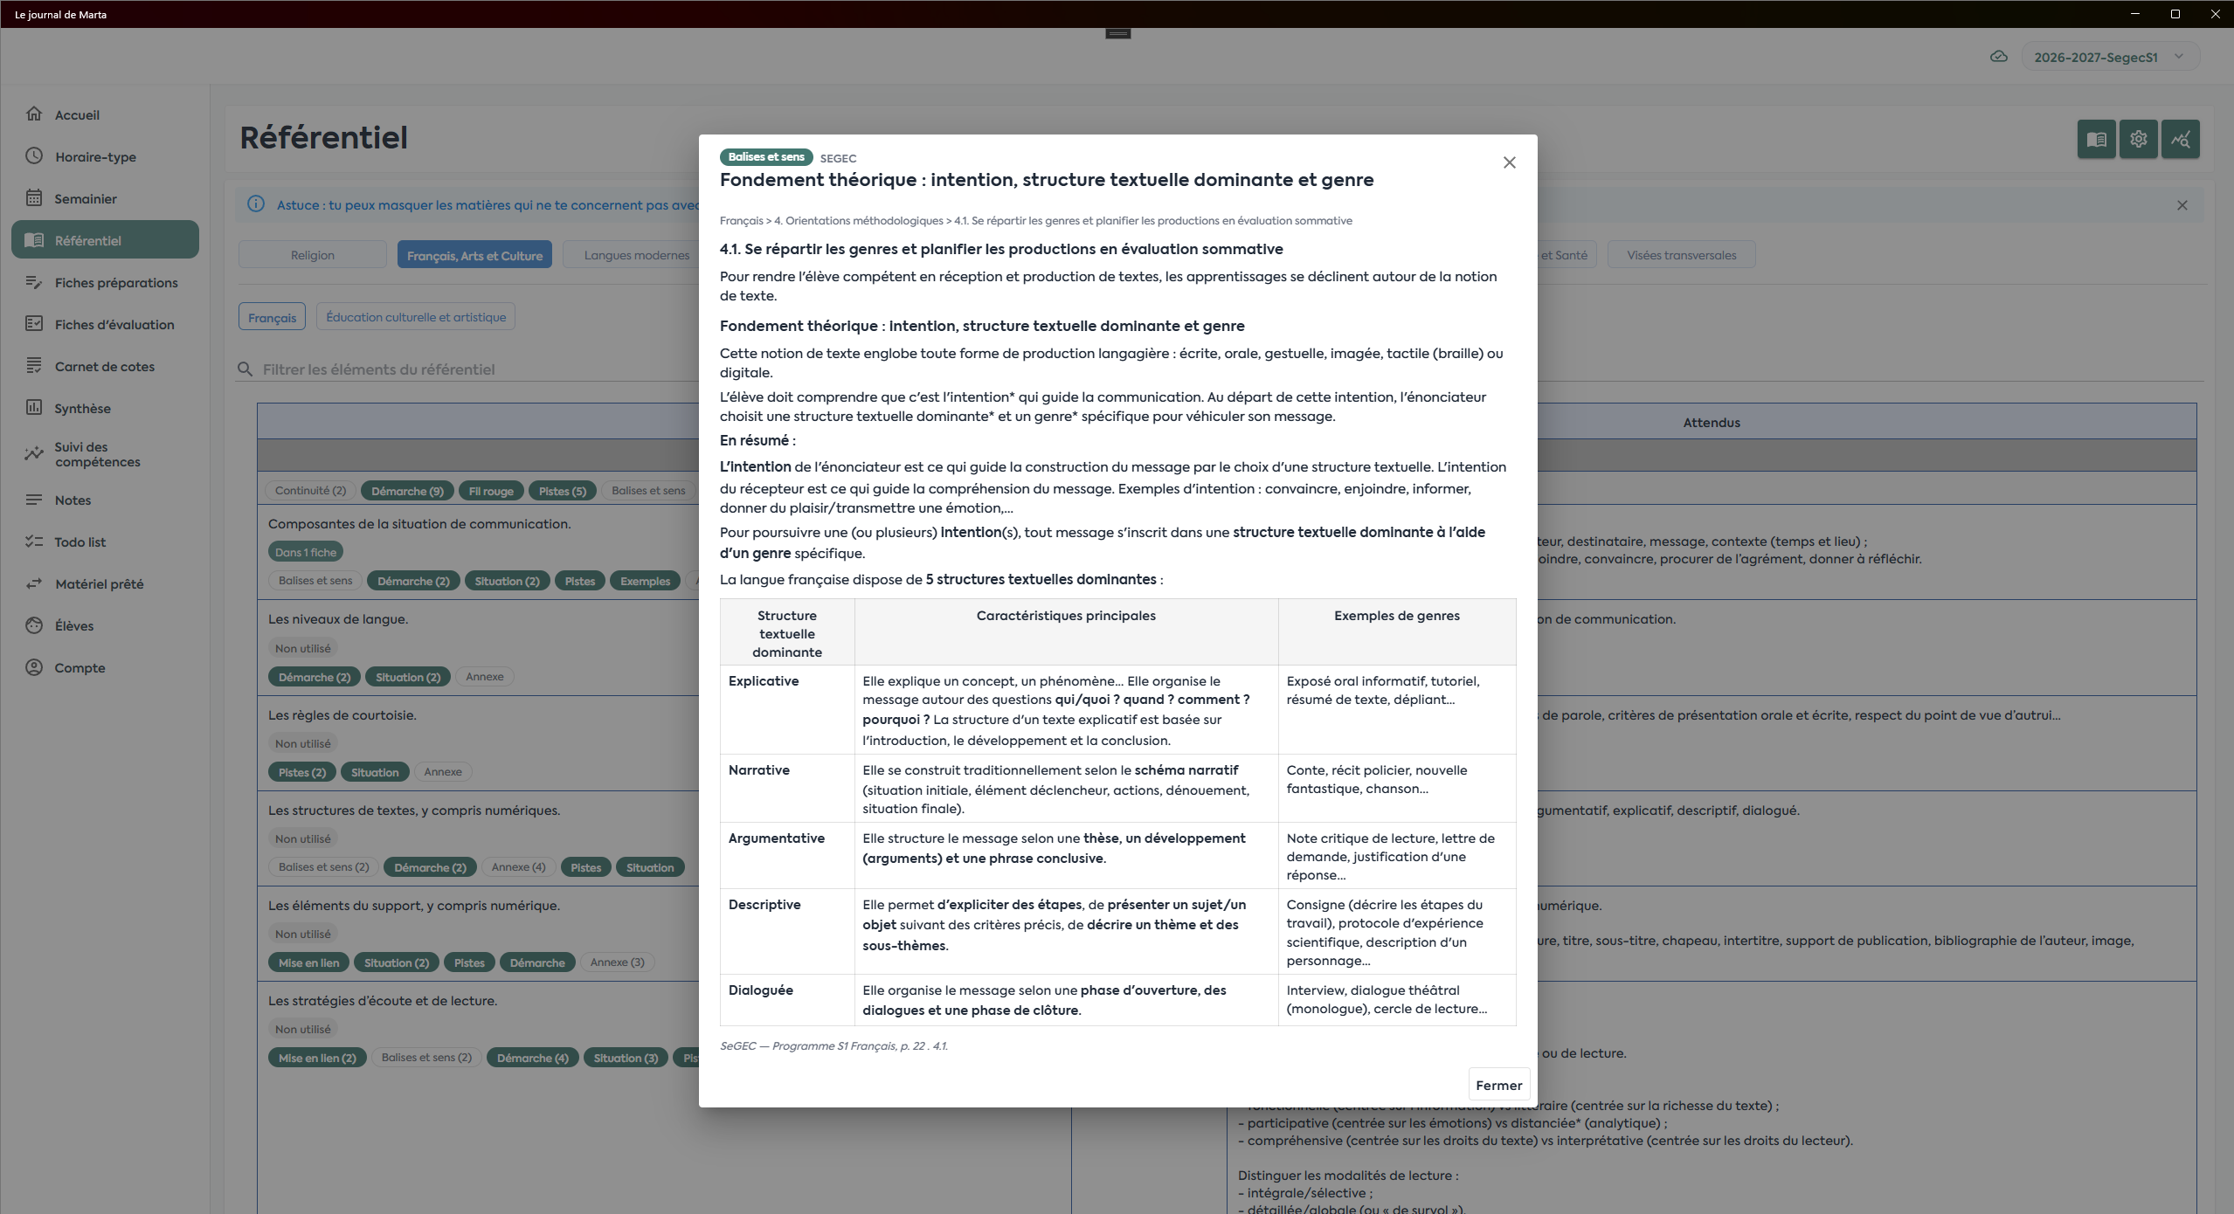Click the Descriptive table cell

[x=786, y=931]
